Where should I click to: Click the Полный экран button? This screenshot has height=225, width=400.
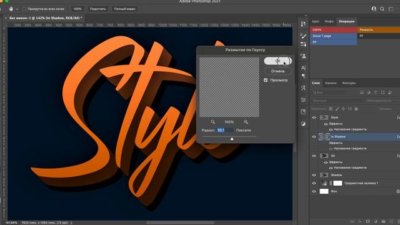pyautogui.click(x=124, y=9)
